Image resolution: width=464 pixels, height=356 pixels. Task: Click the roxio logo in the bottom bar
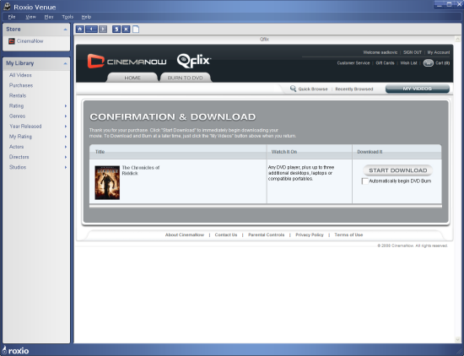[x=16, y=351]
